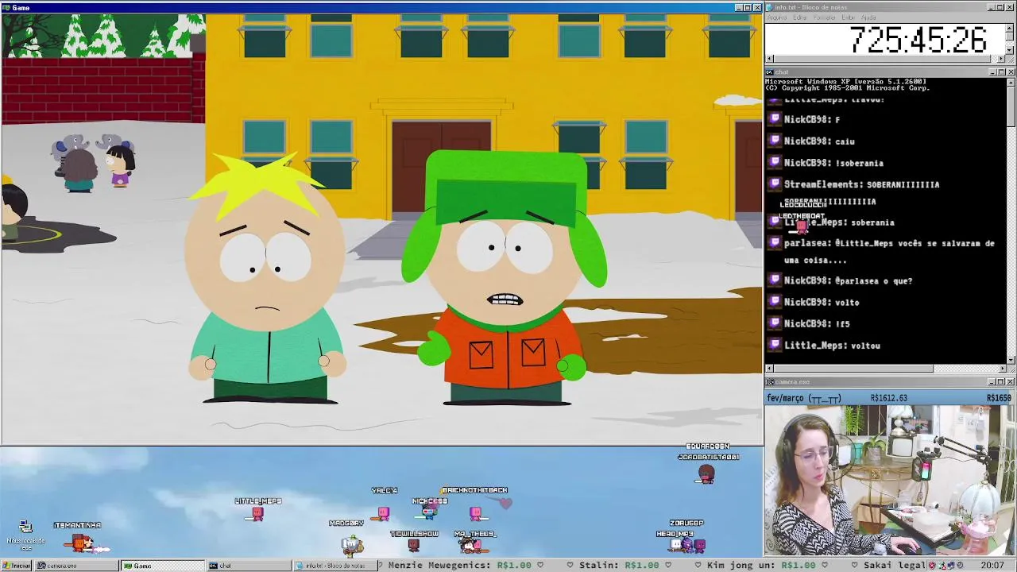Click ITSMANTINHA avatar in overlay
Image resolution: width=1017 pixels, height=572 pixels.
point(82,543)
